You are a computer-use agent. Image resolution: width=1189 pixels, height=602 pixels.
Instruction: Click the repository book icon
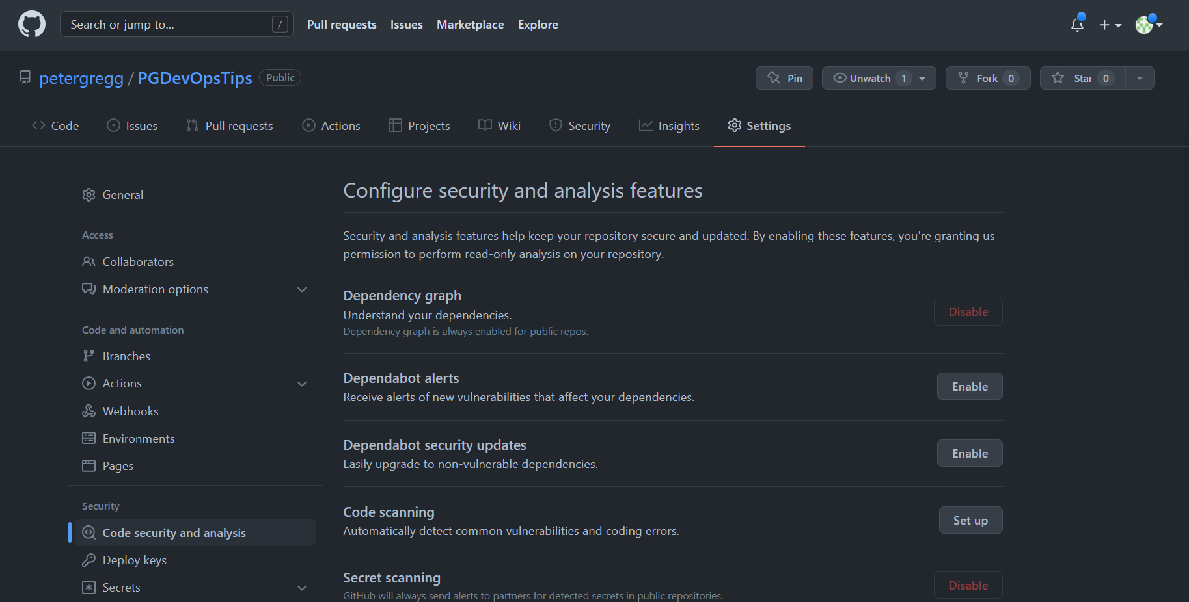[25, 77]
